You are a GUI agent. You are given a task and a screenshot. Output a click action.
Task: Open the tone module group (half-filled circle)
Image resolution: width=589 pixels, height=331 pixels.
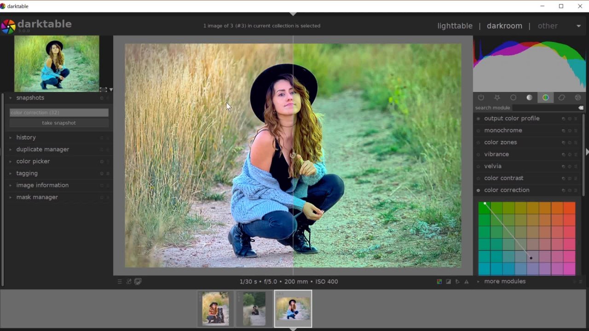pos(529,97)
